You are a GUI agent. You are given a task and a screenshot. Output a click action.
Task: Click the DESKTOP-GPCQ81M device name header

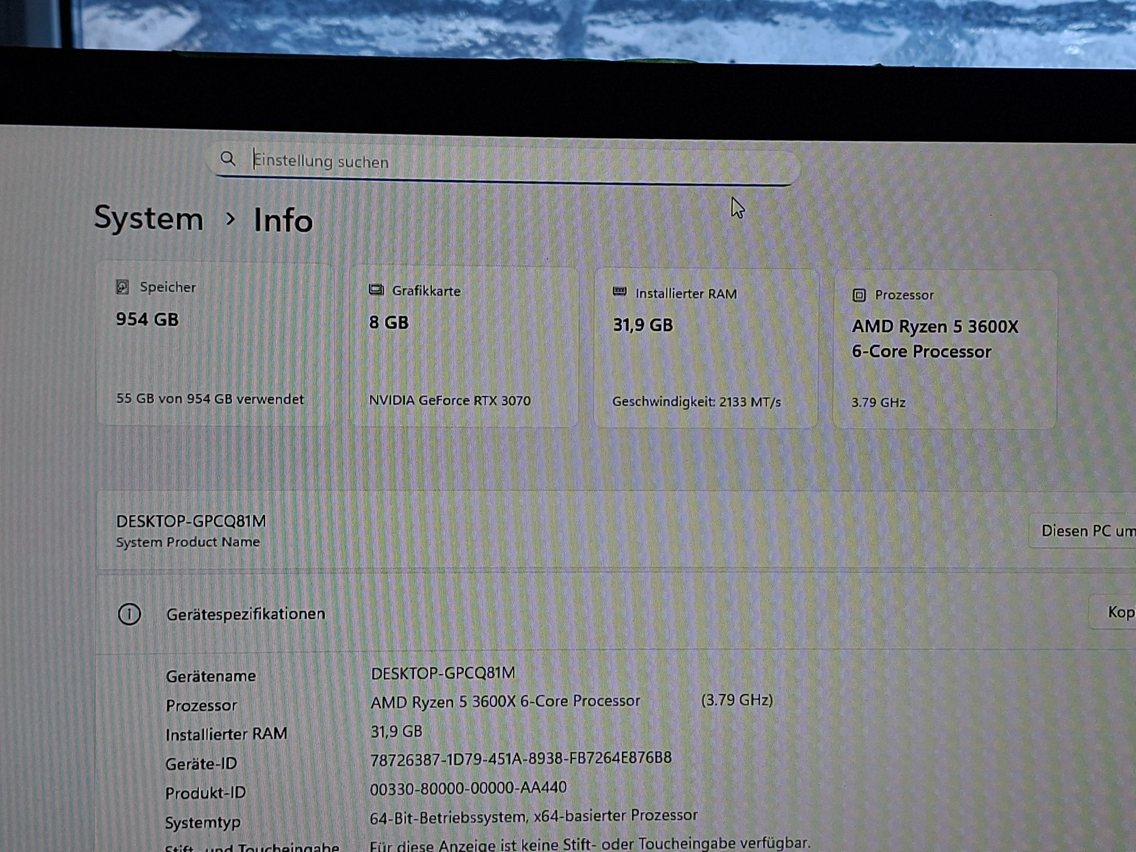click(x=191, y=521)
